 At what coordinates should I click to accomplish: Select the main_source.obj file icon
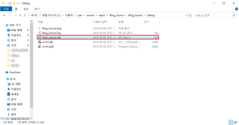coord(40,37)
